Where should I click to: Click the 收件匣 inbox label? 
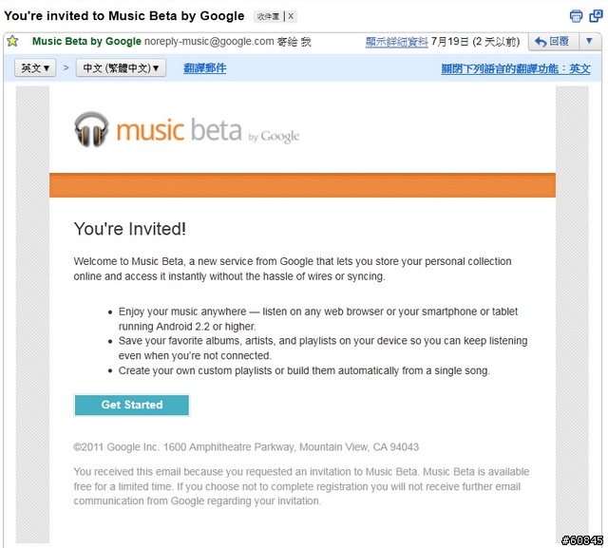point(268,16)
